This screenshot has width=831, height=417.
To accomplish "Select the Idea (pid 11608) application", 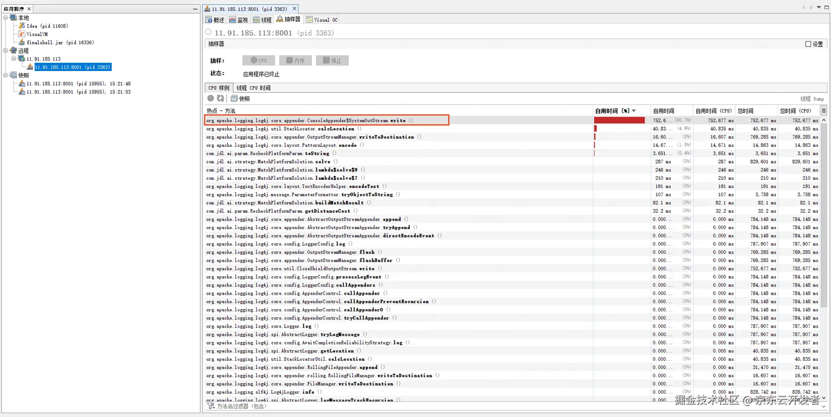I will click(47, 26).
